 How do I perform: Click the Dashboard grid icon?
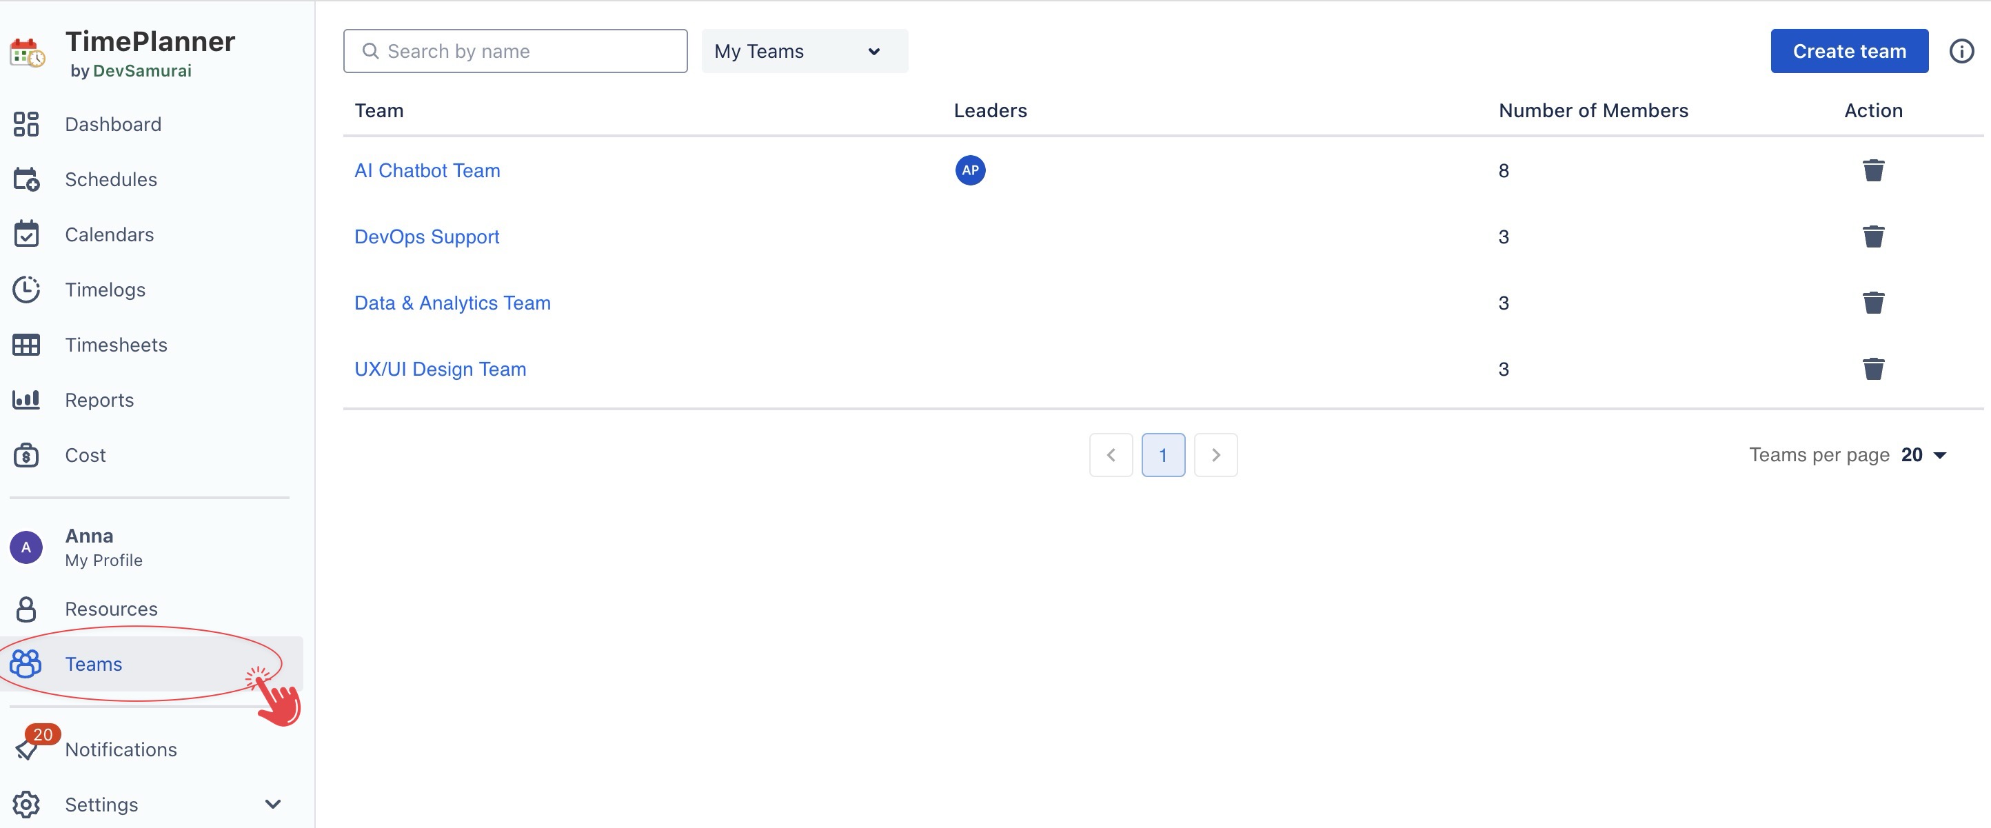[x=26, y=125]
